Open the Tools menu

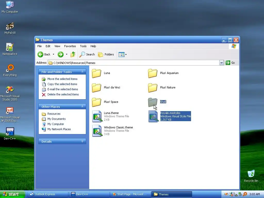[x=83, y=46]
